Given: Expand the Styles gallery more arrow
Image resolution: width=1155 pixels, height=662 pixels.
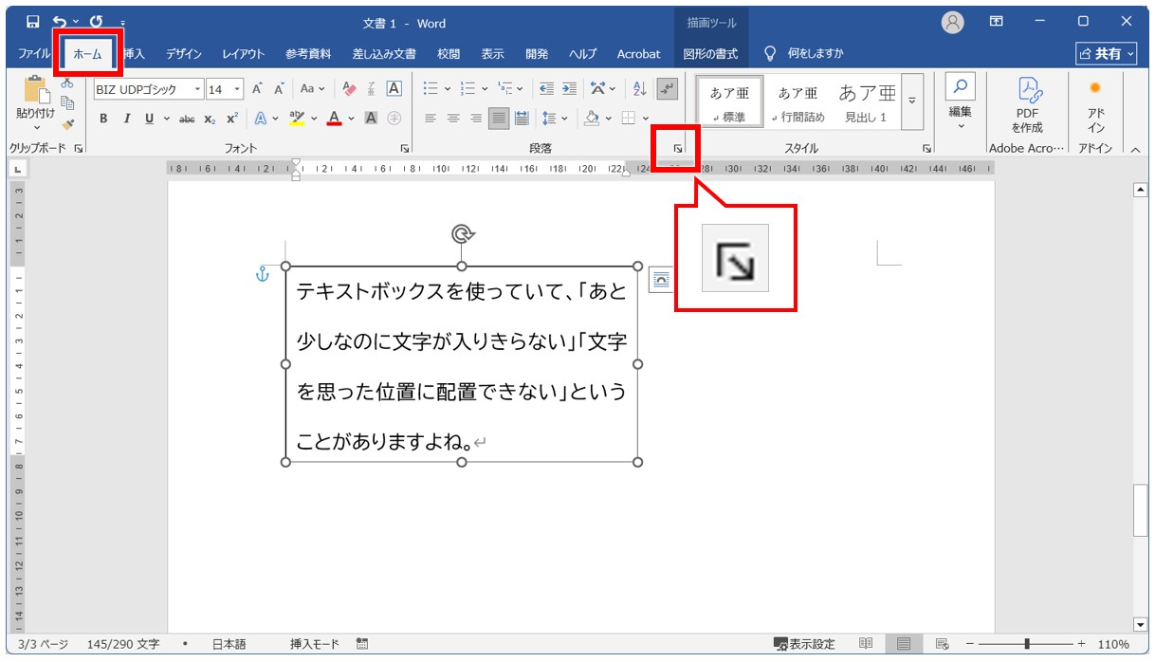Looking at the screenshot, I should click(913, 101).
